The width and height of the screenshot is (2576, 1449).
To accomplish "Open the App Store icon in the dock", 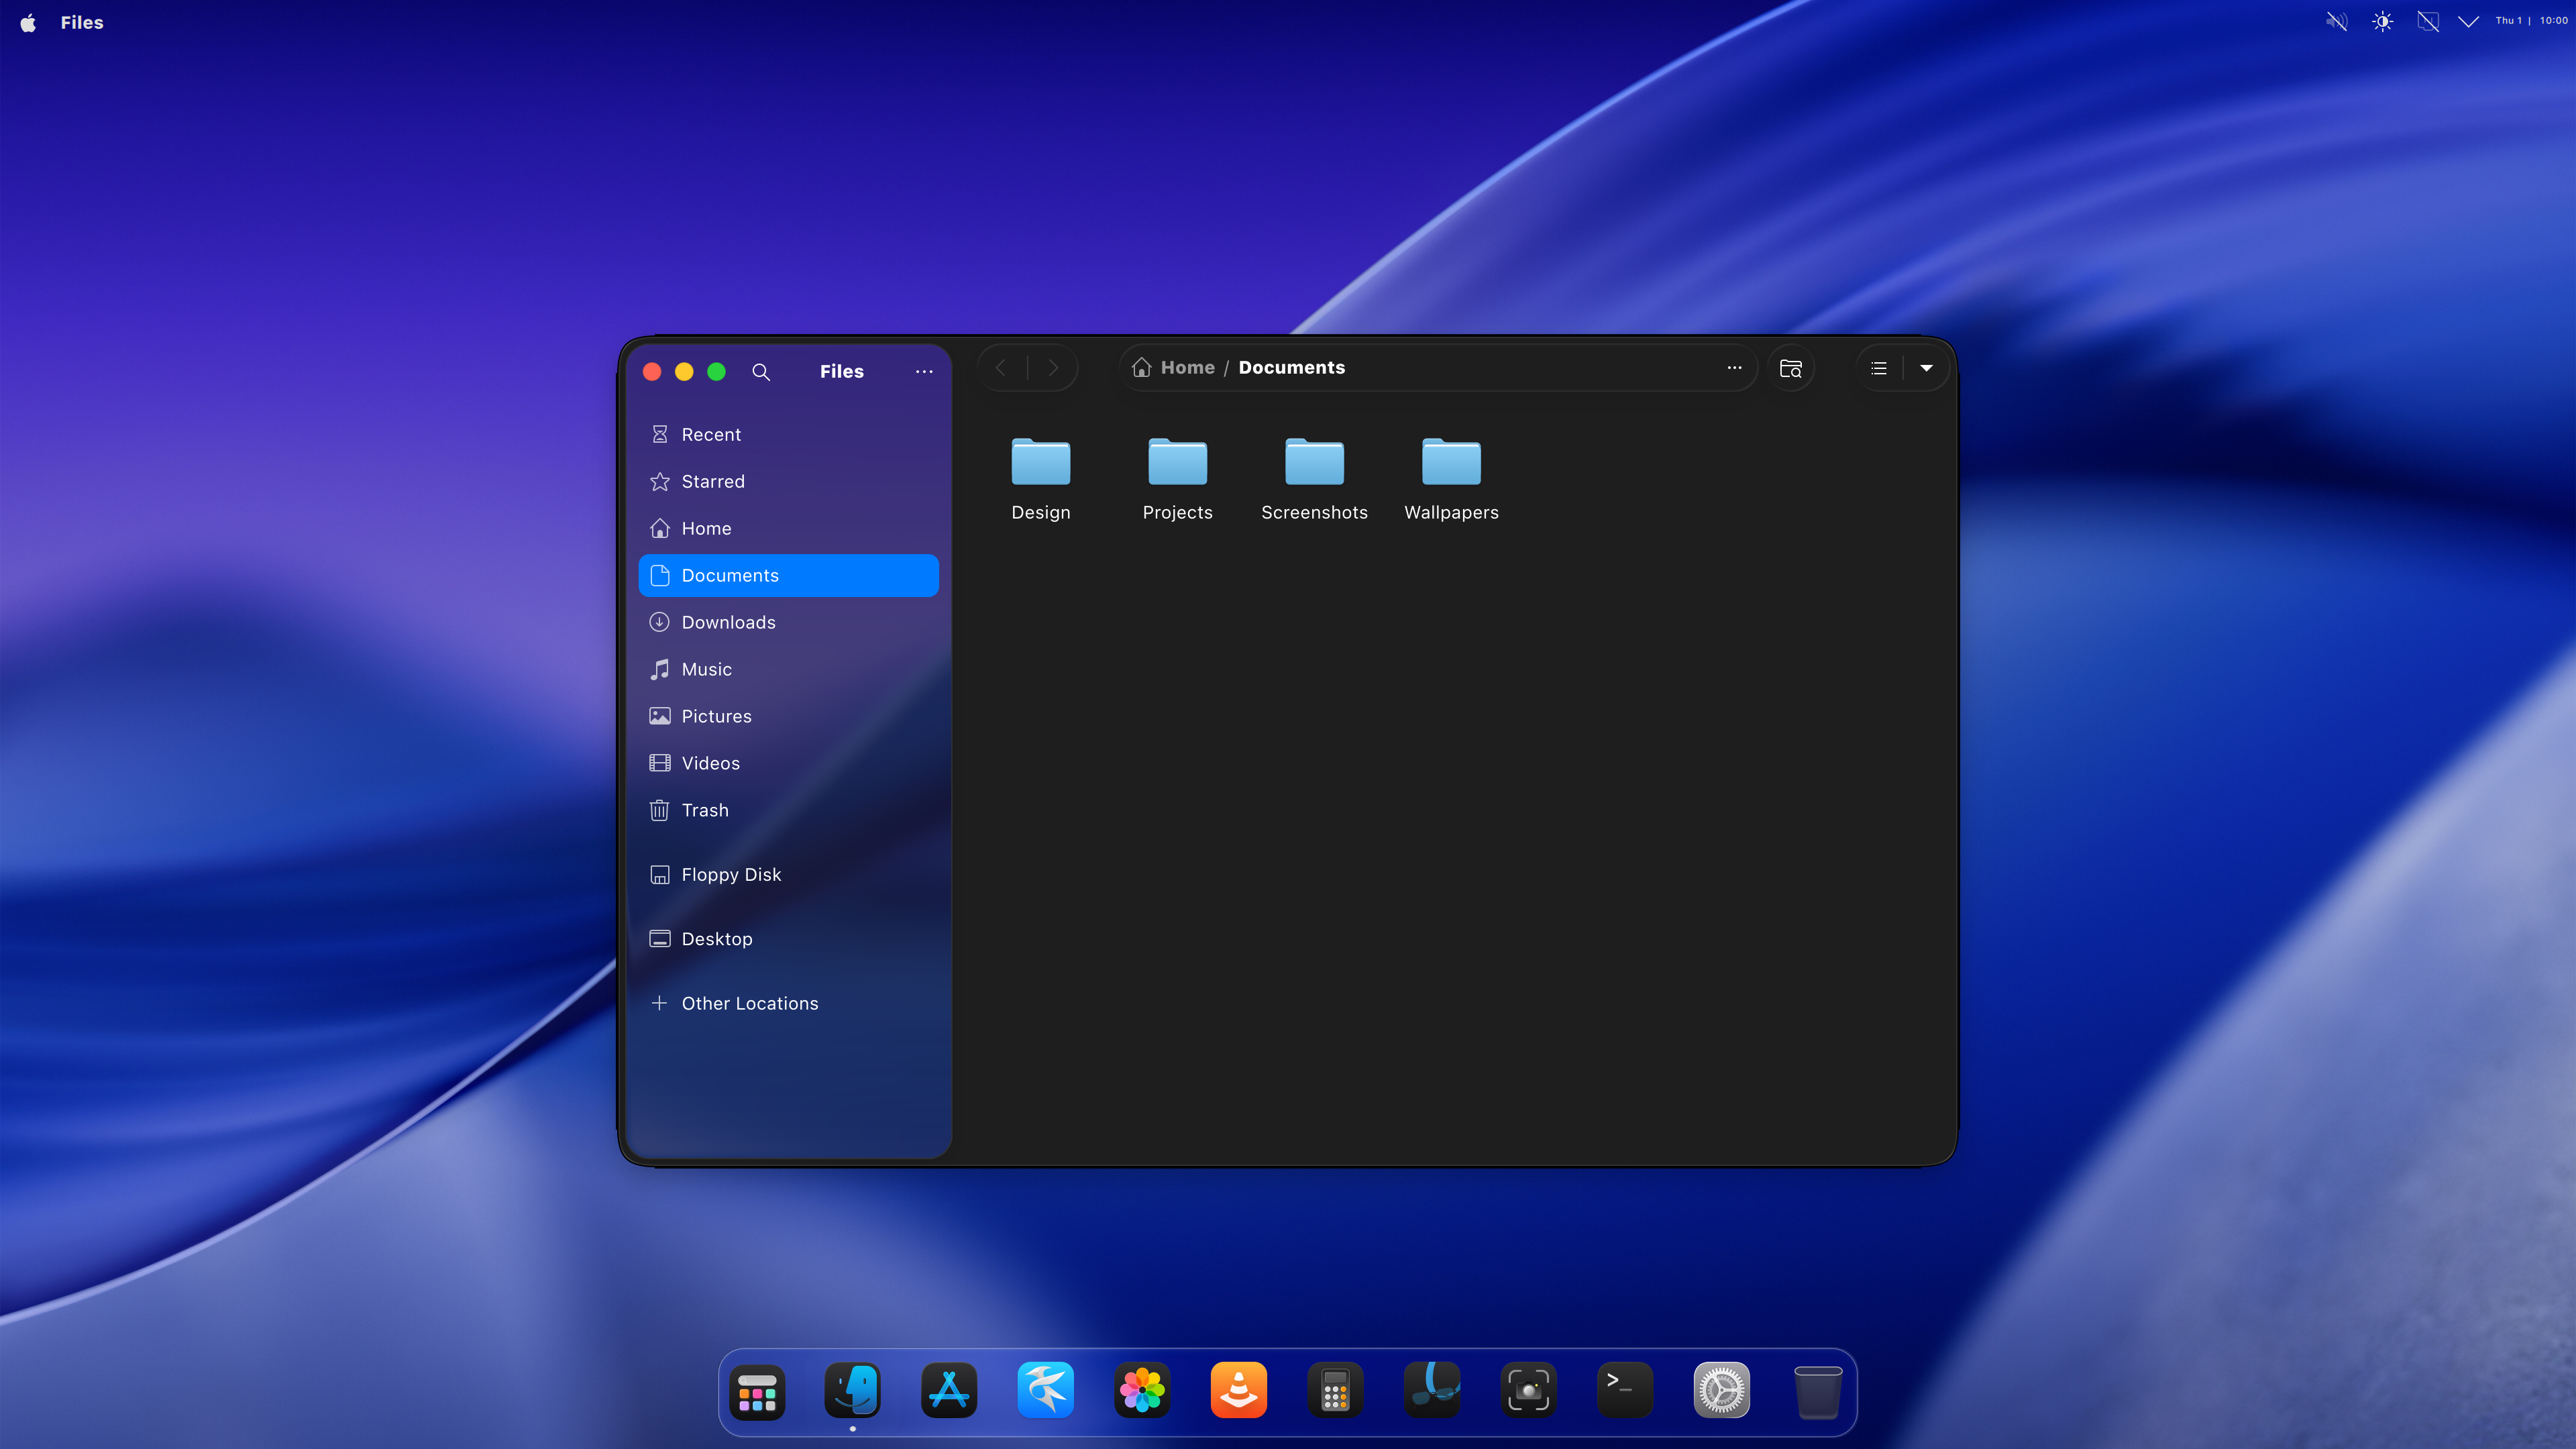I will [949, 1390].
